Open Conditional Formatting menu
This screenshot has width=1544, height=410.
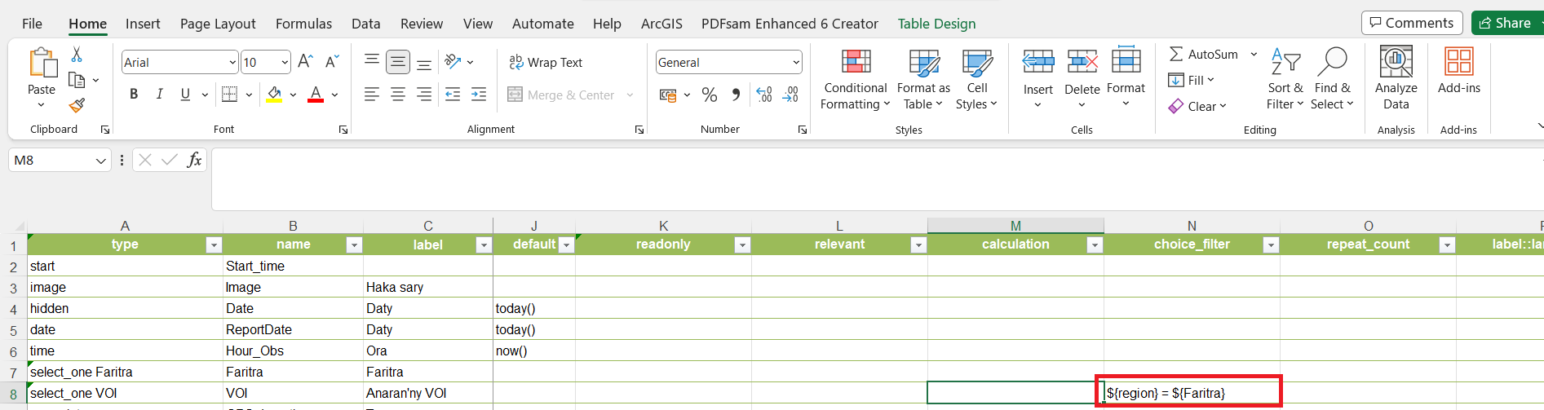click(855, 79)
